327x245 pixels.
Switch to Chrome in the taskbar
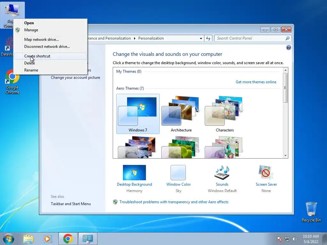point(68,239)
